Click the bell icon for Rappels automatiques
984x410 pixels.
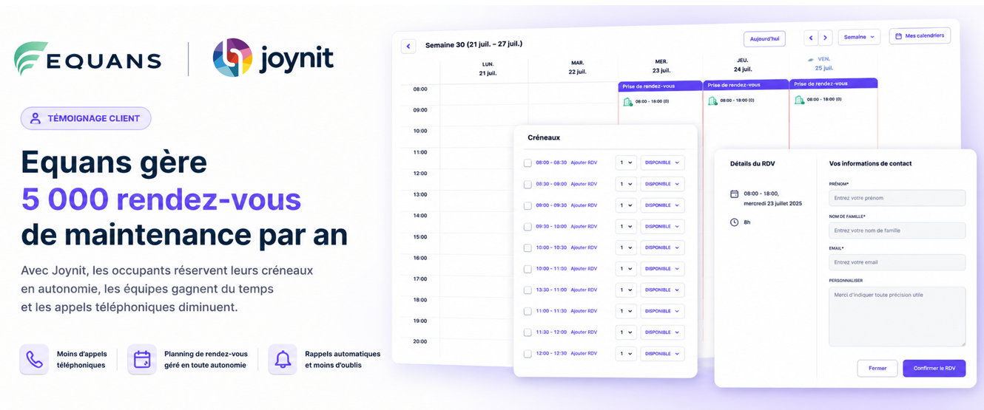coord(283,360)
